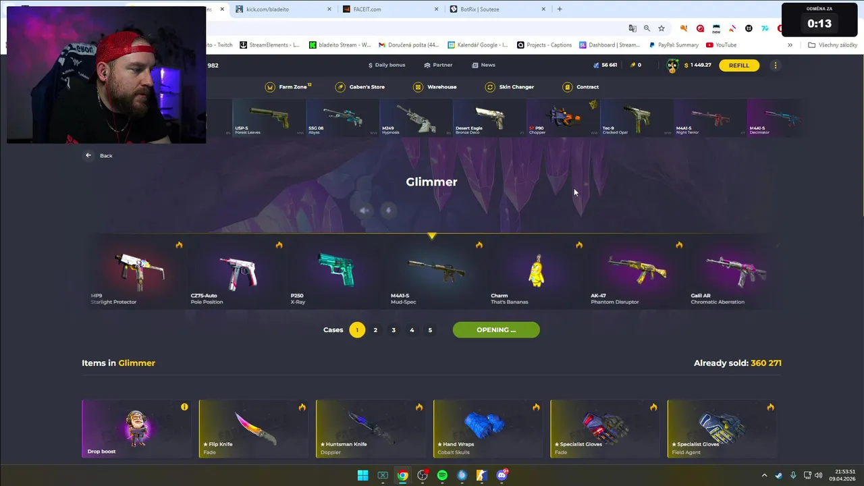Click the M4A1-S Mud-Spec roulette item

coord(436,273)
